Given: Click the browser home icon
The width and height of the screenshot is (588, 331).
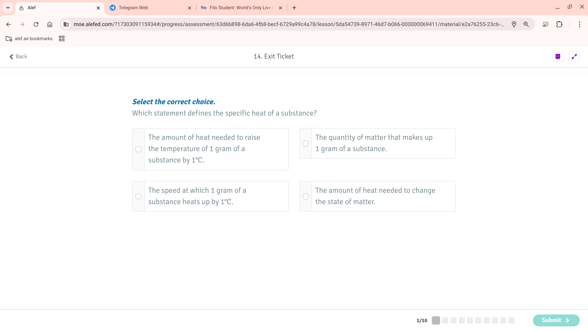Looking at the screenshot, I should pyautogui.click(x=50, y=24).
